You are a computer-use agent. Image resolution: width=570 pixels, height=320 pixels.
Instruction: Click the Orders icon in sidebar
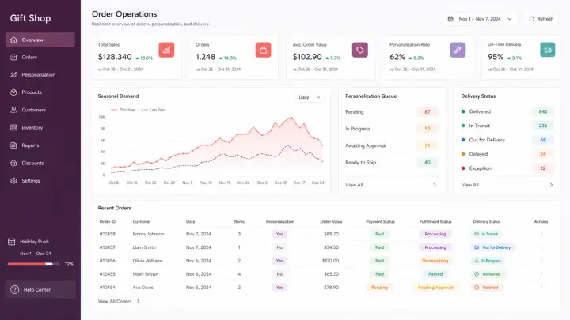[13, 58]
